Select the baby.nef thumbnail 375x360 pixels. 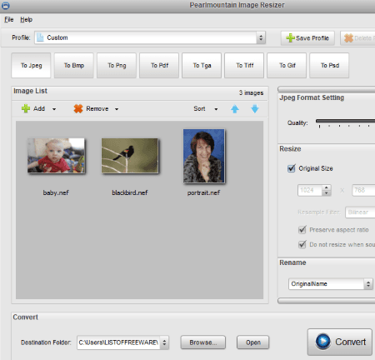(56, 156)
